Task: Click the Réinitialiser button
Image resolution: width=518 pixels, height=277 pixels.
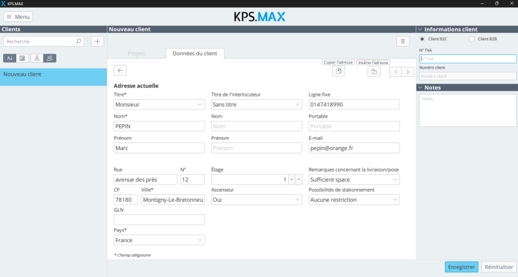Action: coord(499,267)
